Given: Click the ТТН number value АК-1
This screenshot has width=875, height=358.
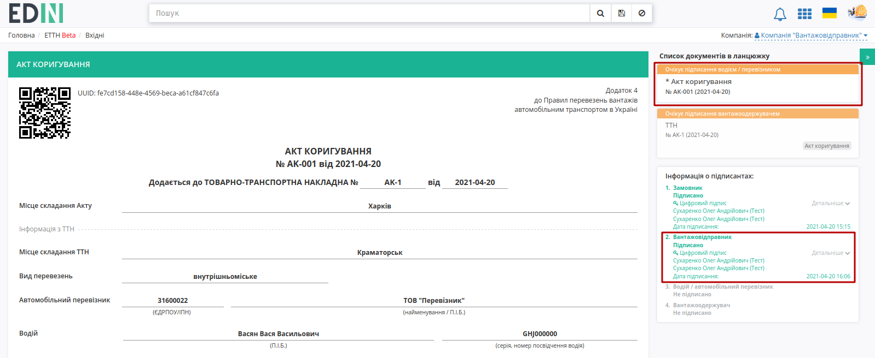Looking at the screenshot, I should pyautogui.click(x=393, y=183).
